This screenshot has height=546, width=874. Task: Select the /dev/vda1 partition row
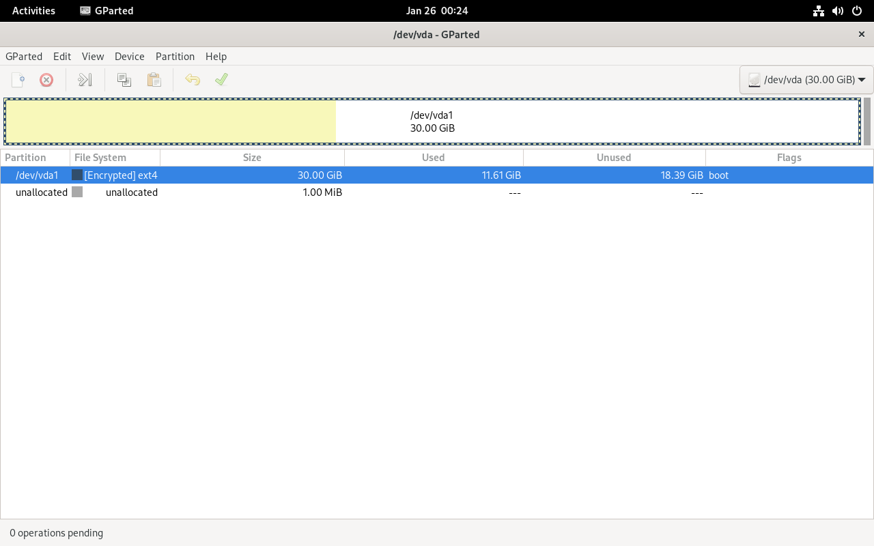[273, 175]
